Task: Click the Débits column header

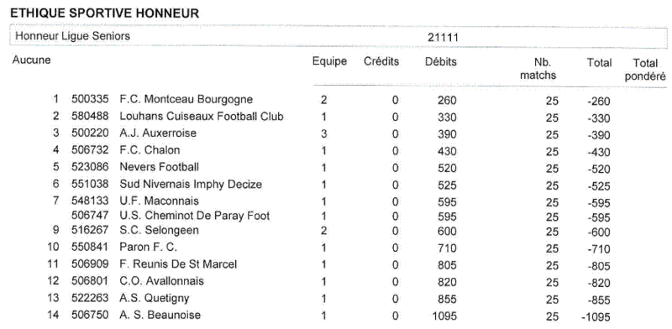Action: 440,61
